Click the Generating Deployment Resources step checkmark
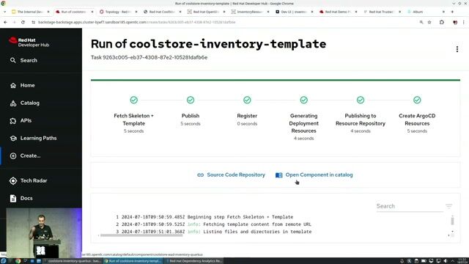The image size is (469, 264). point(303,100)
